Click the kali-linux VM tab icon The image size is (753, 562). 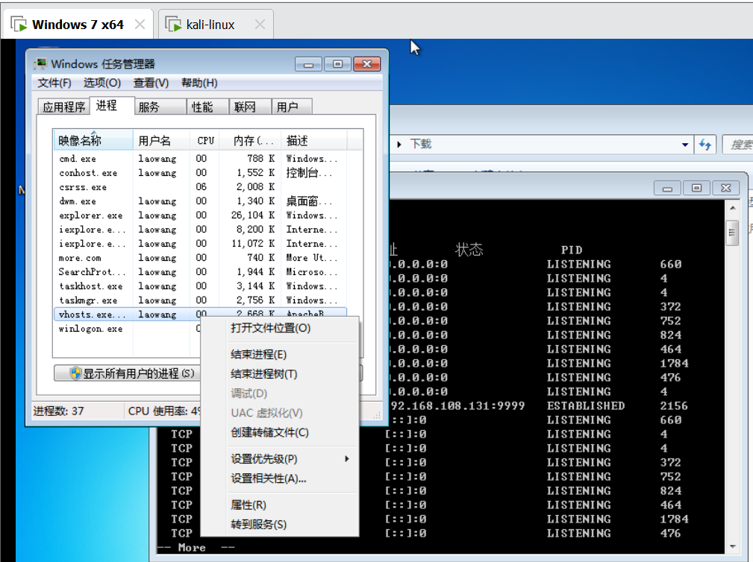[x=173, y=24]
